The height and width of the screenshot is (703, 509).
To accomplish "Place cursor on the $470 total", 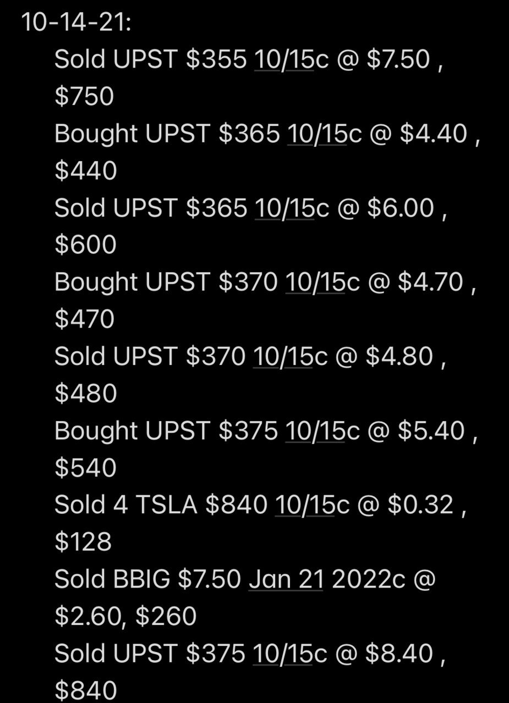I will coord(85,319).
